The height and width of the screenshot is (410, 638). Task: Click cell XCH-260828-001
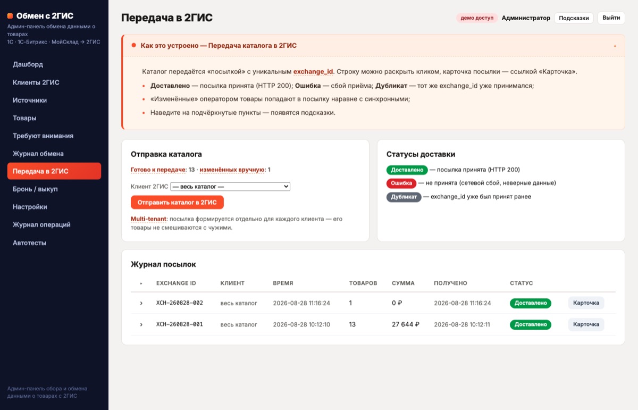(180, 324)
